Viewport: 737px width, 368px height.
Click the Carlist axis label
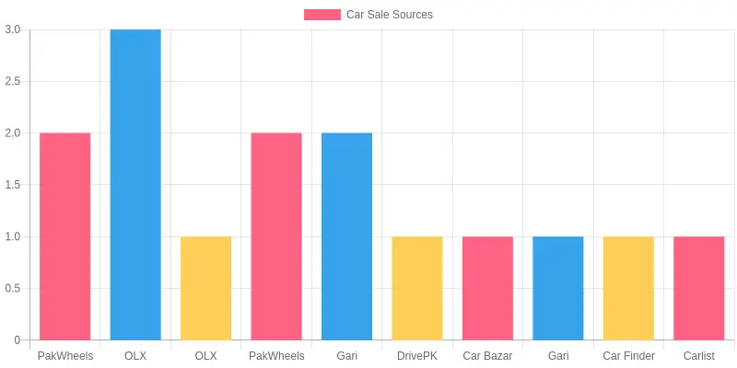(699, 356)
